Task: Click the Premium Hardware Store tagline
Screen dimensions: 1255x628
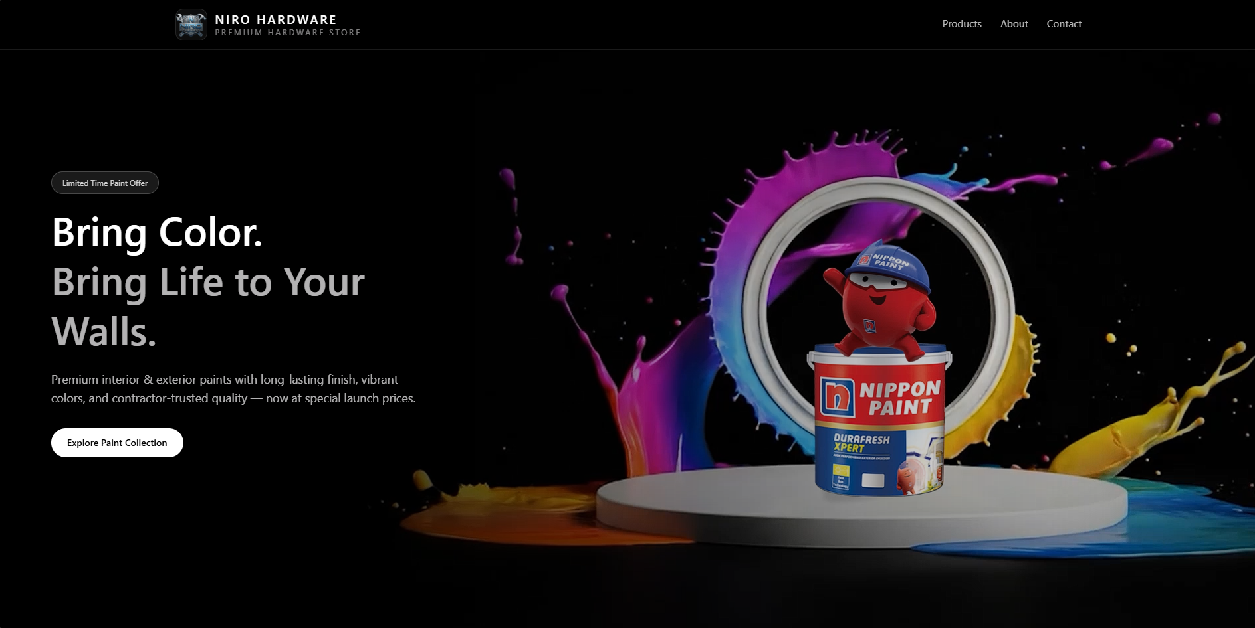Action: coord(288,33)
